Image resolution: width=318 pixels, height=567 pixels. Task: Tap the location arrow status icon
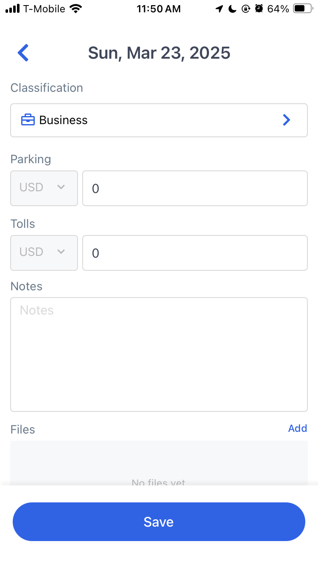[219, 9]
